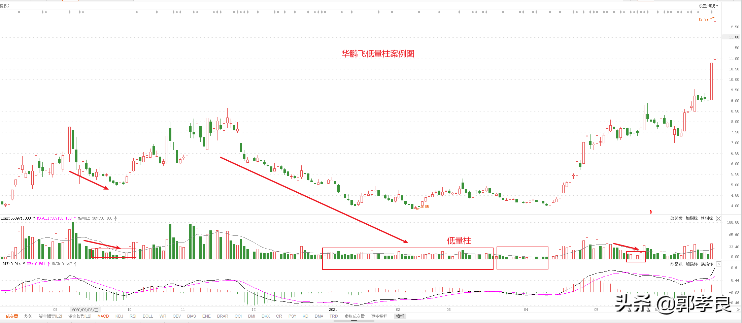
Task: Click the red S marker on chart
Action: click(x=650, y=212)
